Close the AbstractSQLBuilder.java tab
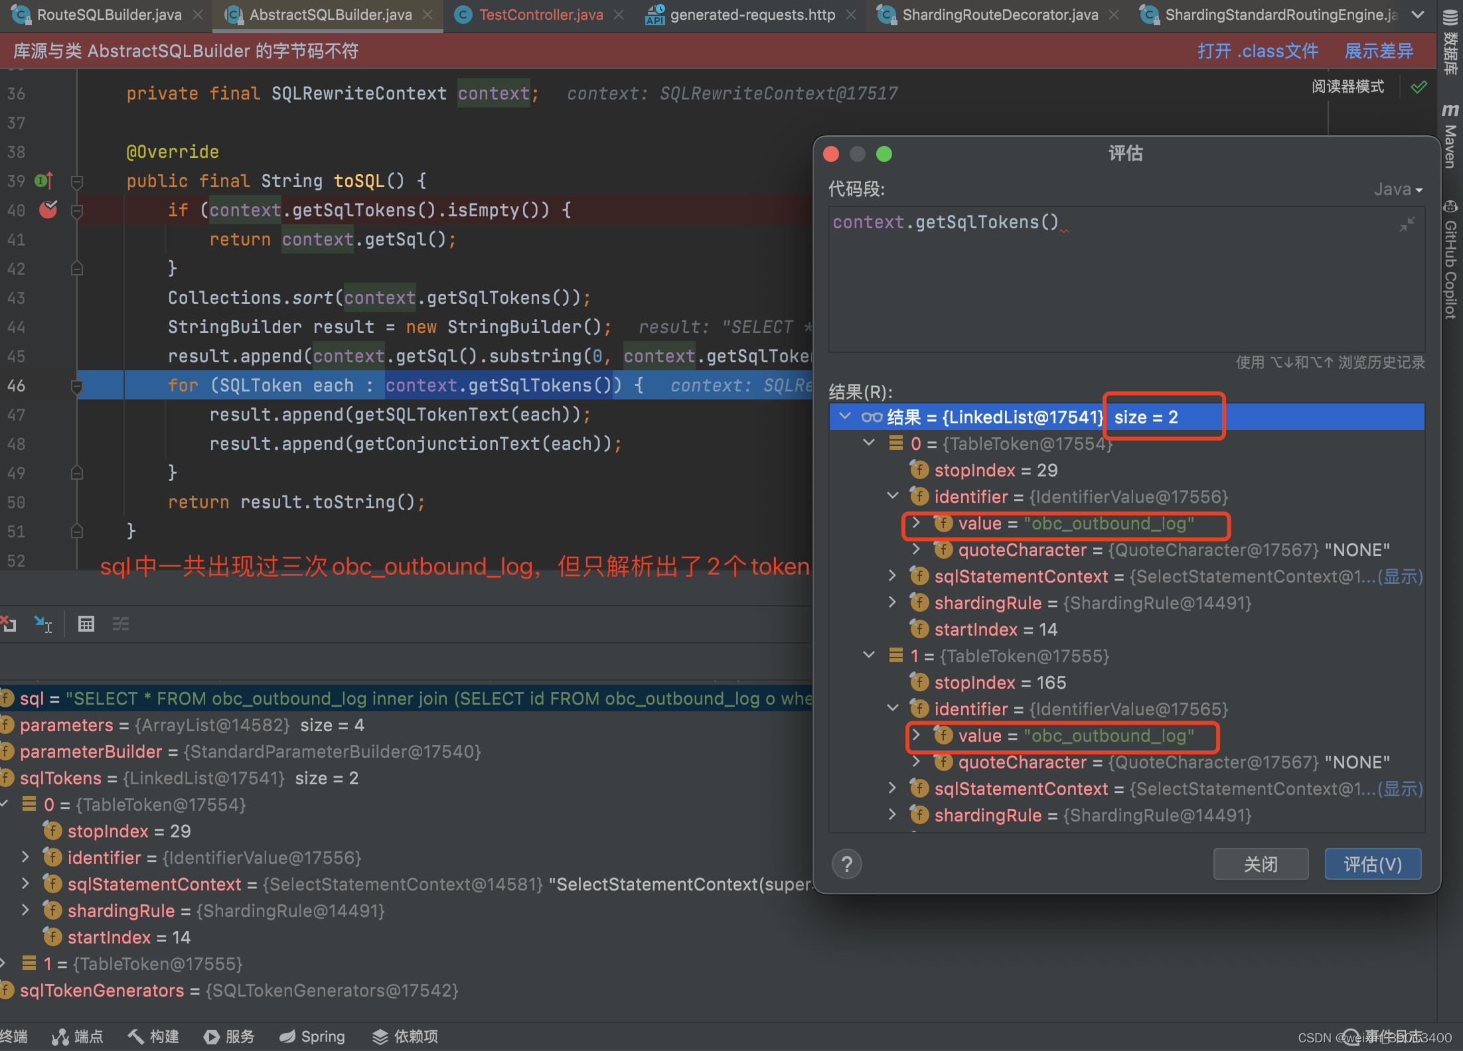 (428, 15)
